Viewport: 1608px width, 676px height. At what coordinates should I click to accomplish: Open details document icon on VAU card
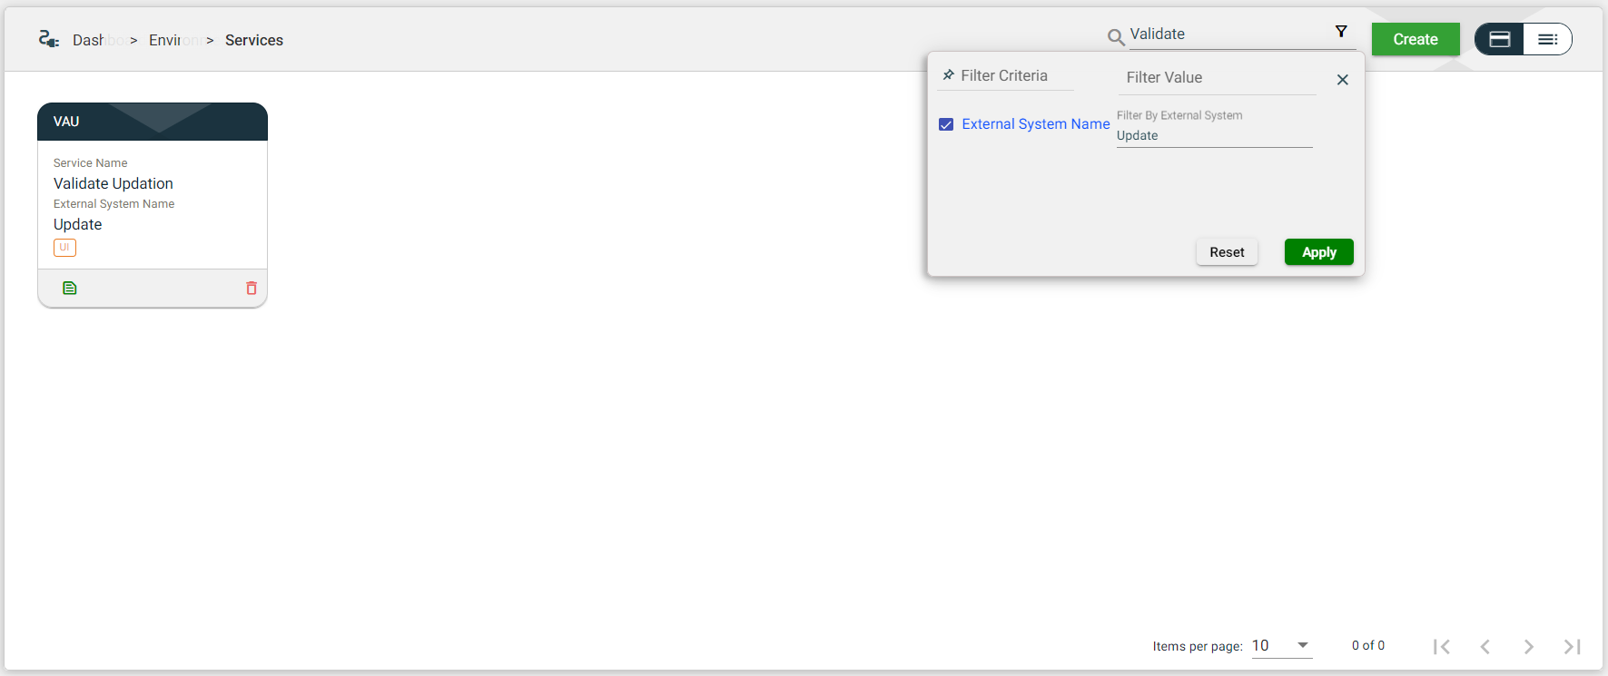click(x=70, y=289)
